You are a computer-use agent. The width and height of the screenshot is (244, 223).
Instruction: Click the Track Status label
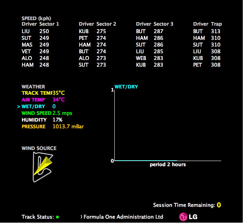click(x=38, y=217)
